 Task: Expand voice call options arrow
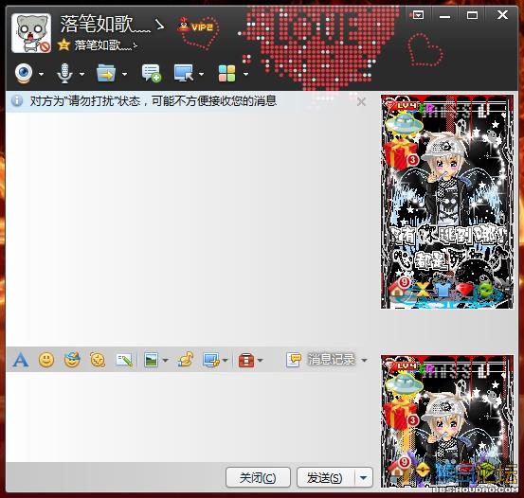pyautogui.click(x=81, y=74)
